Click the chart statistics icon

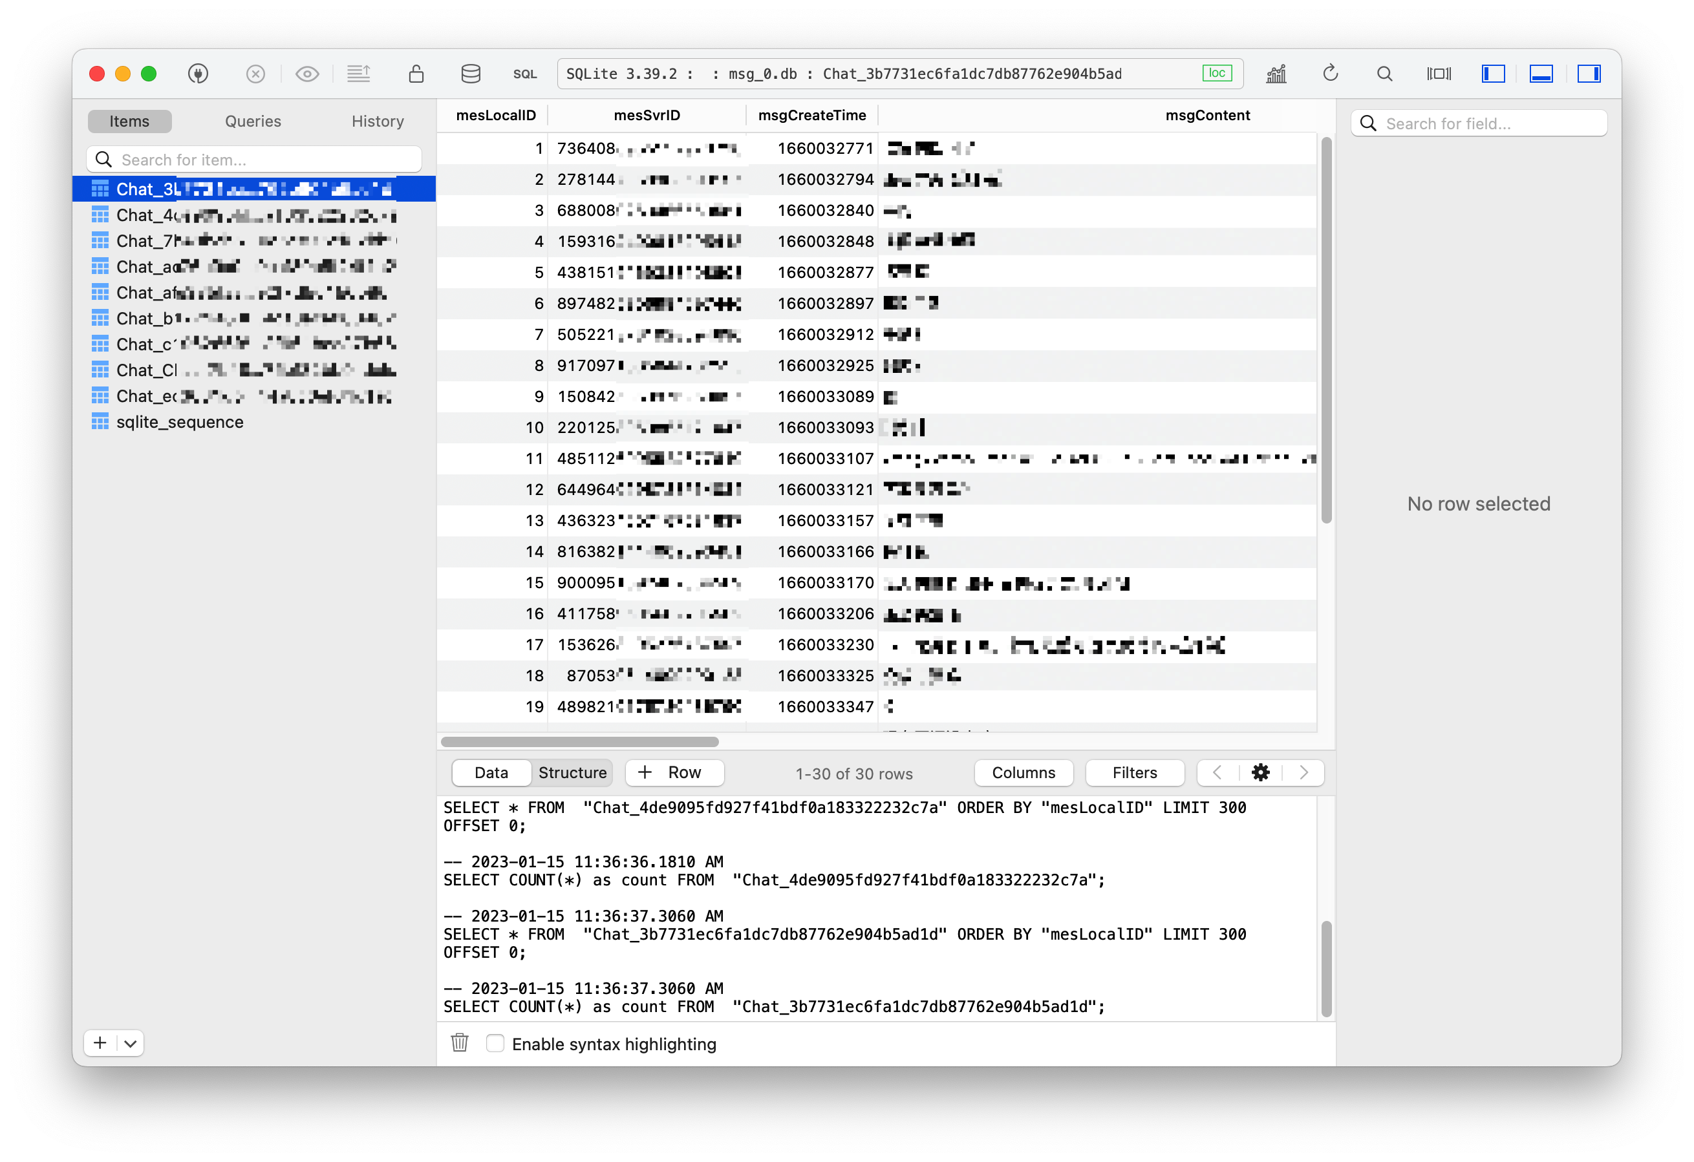pos(1276,74)
